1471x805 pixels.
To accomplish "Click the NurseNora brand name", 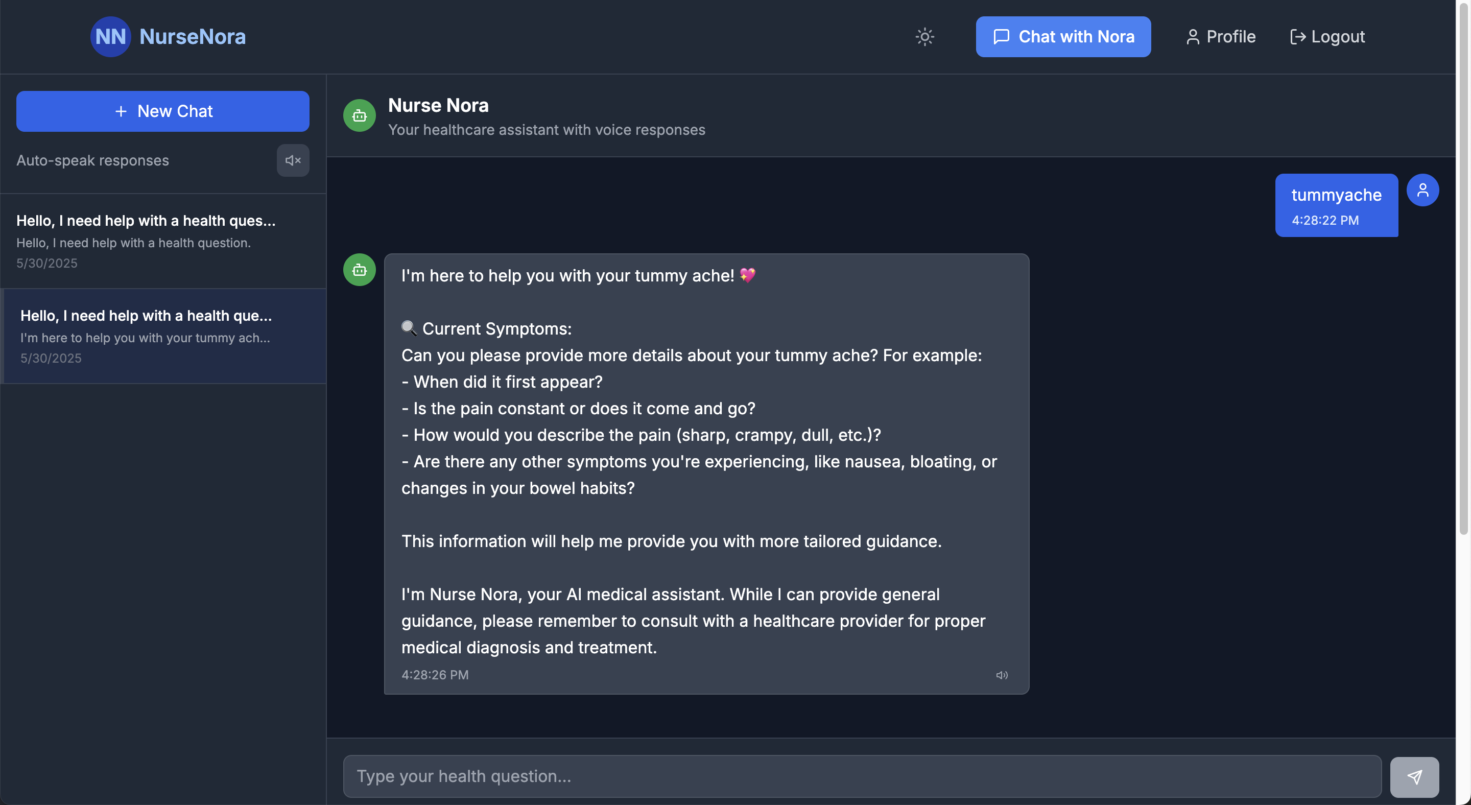I will point(193,37).
